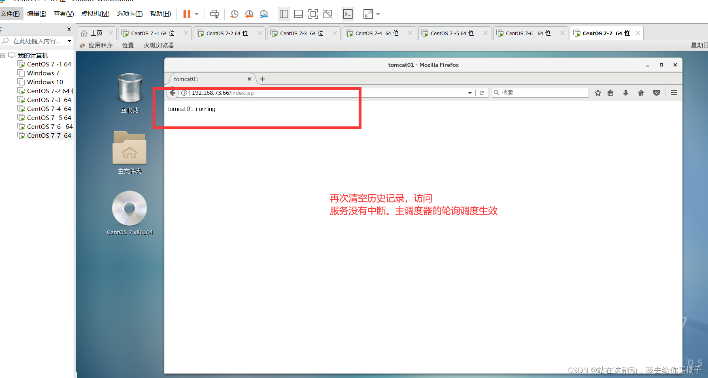Image resolution: width=708 pixels, height=378 pixels.
Task: Bookmark the page with Firefox star icon
Action: click(x=598, y=93)
